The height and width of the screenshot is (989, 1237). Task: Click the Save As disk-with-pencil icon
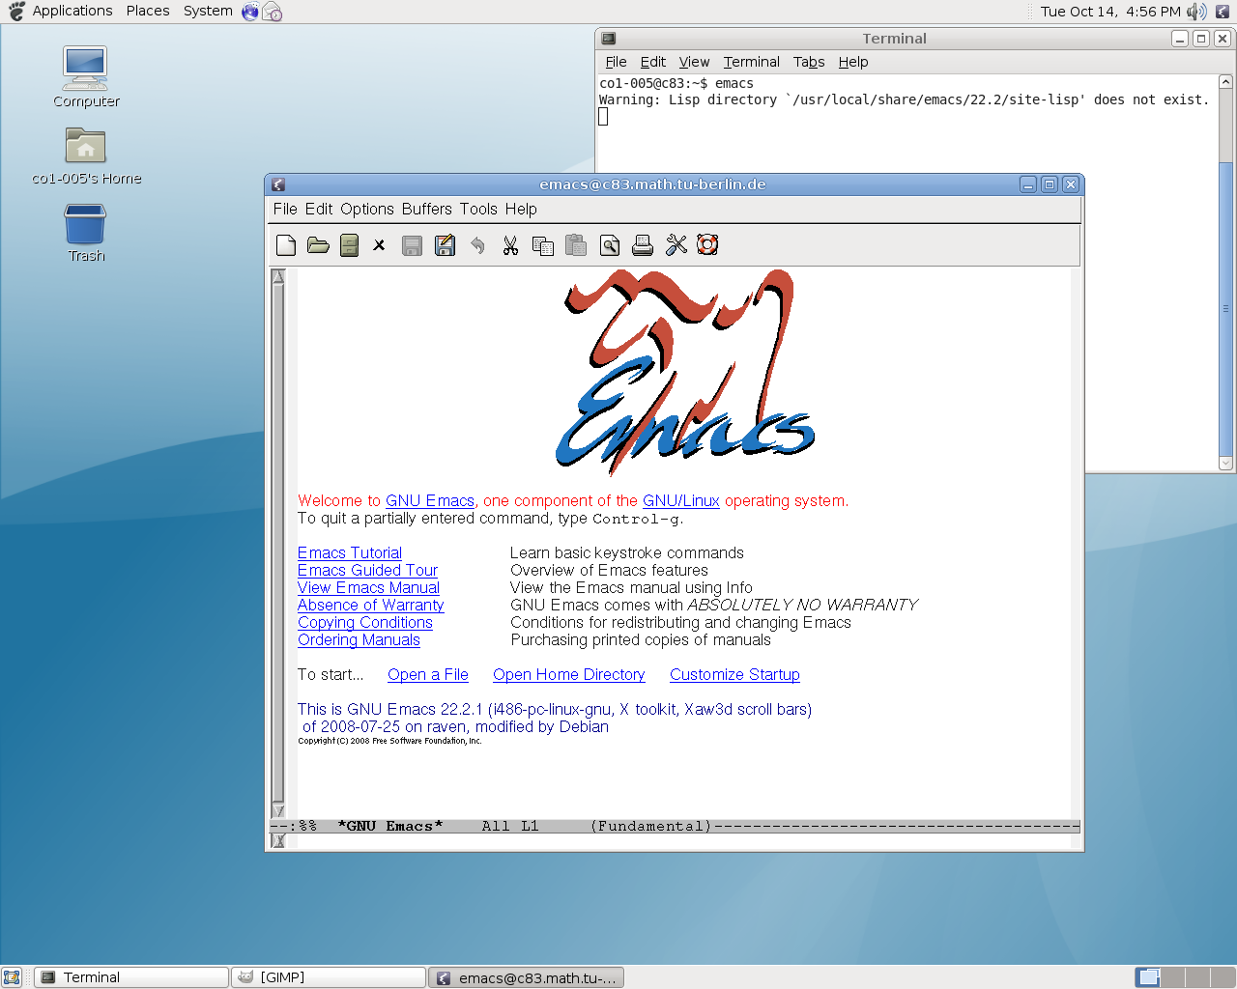pos(445,245)
